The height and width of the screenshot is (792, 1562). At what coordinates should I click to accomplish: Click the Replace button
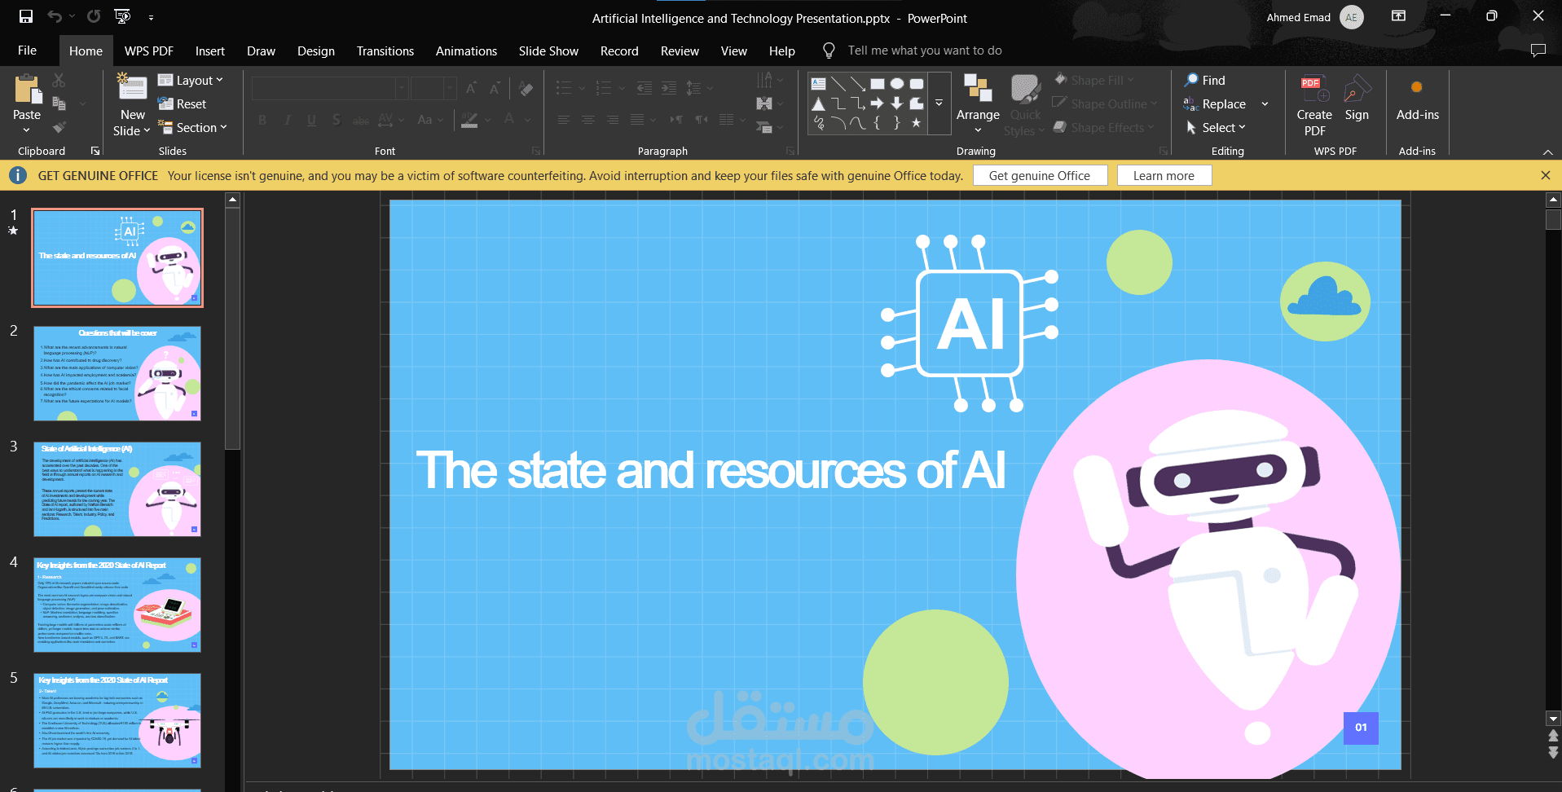[x=1215, y=103]
